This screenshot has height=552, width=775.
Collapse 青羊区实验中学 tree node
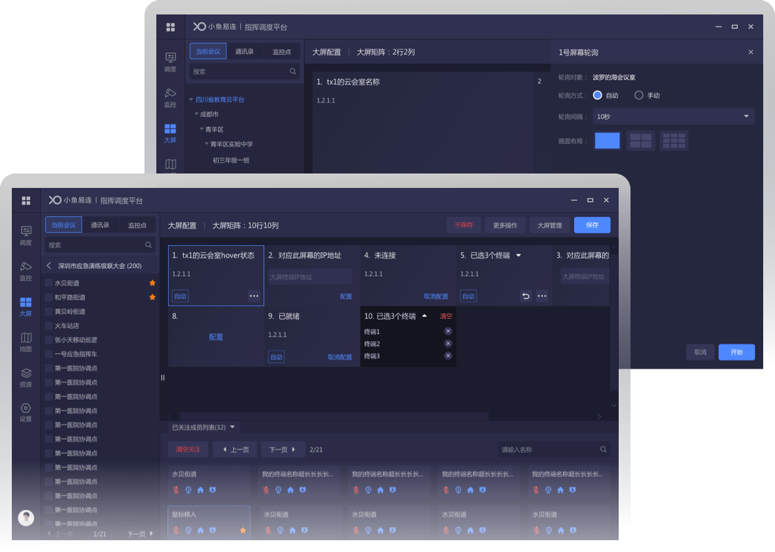(206, 144)
